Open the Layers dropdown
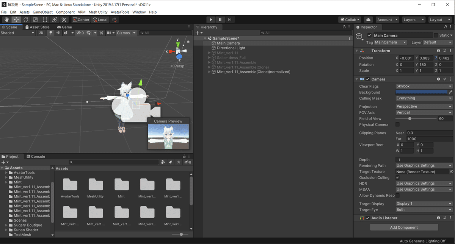The height and width of the screenshot is (244, 455). (x=413, y=20)
